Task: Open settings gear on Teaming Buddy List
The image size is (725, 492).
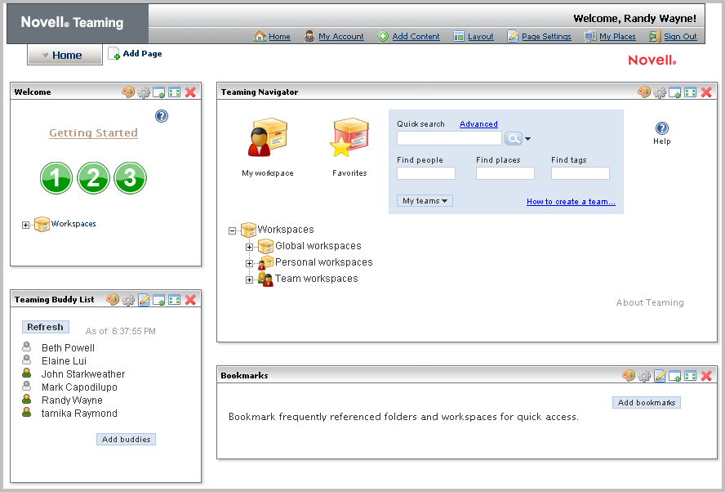Action: 128,299
